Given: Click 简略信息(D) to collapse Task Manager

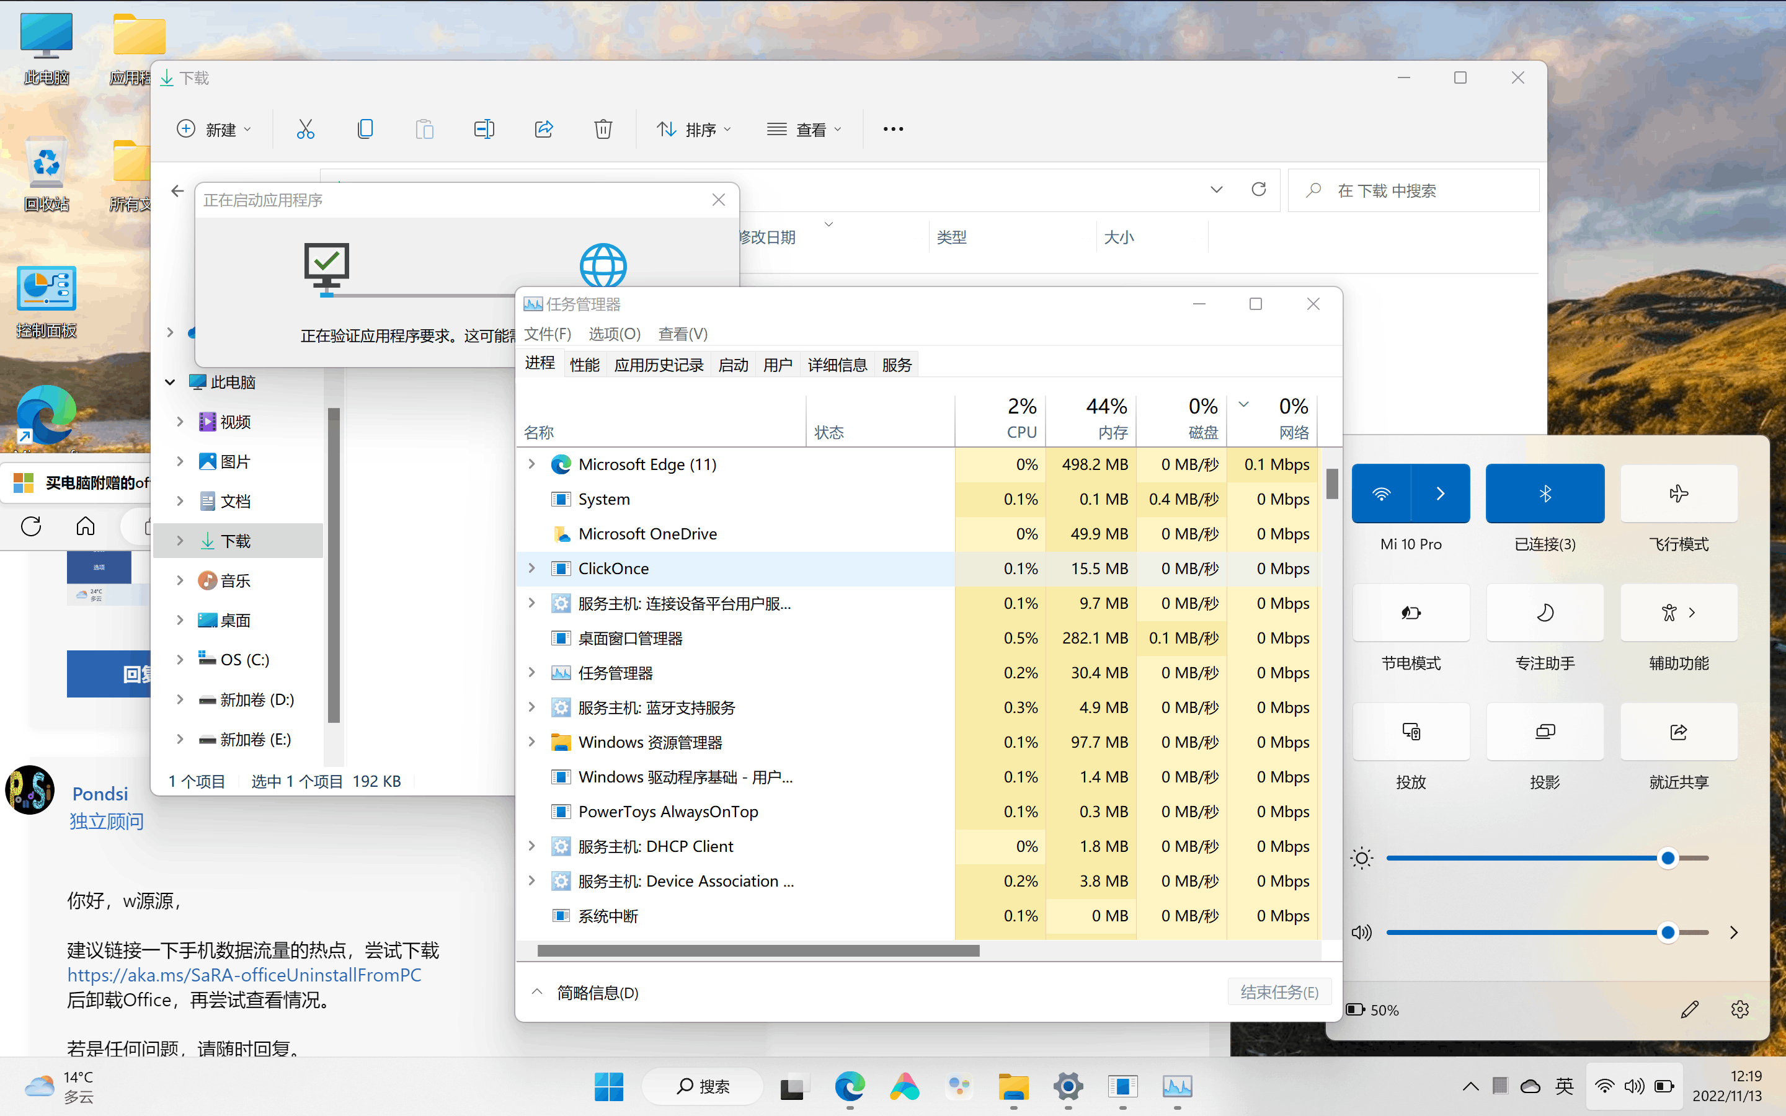Looking at the screenshot, I should (585, 993).
